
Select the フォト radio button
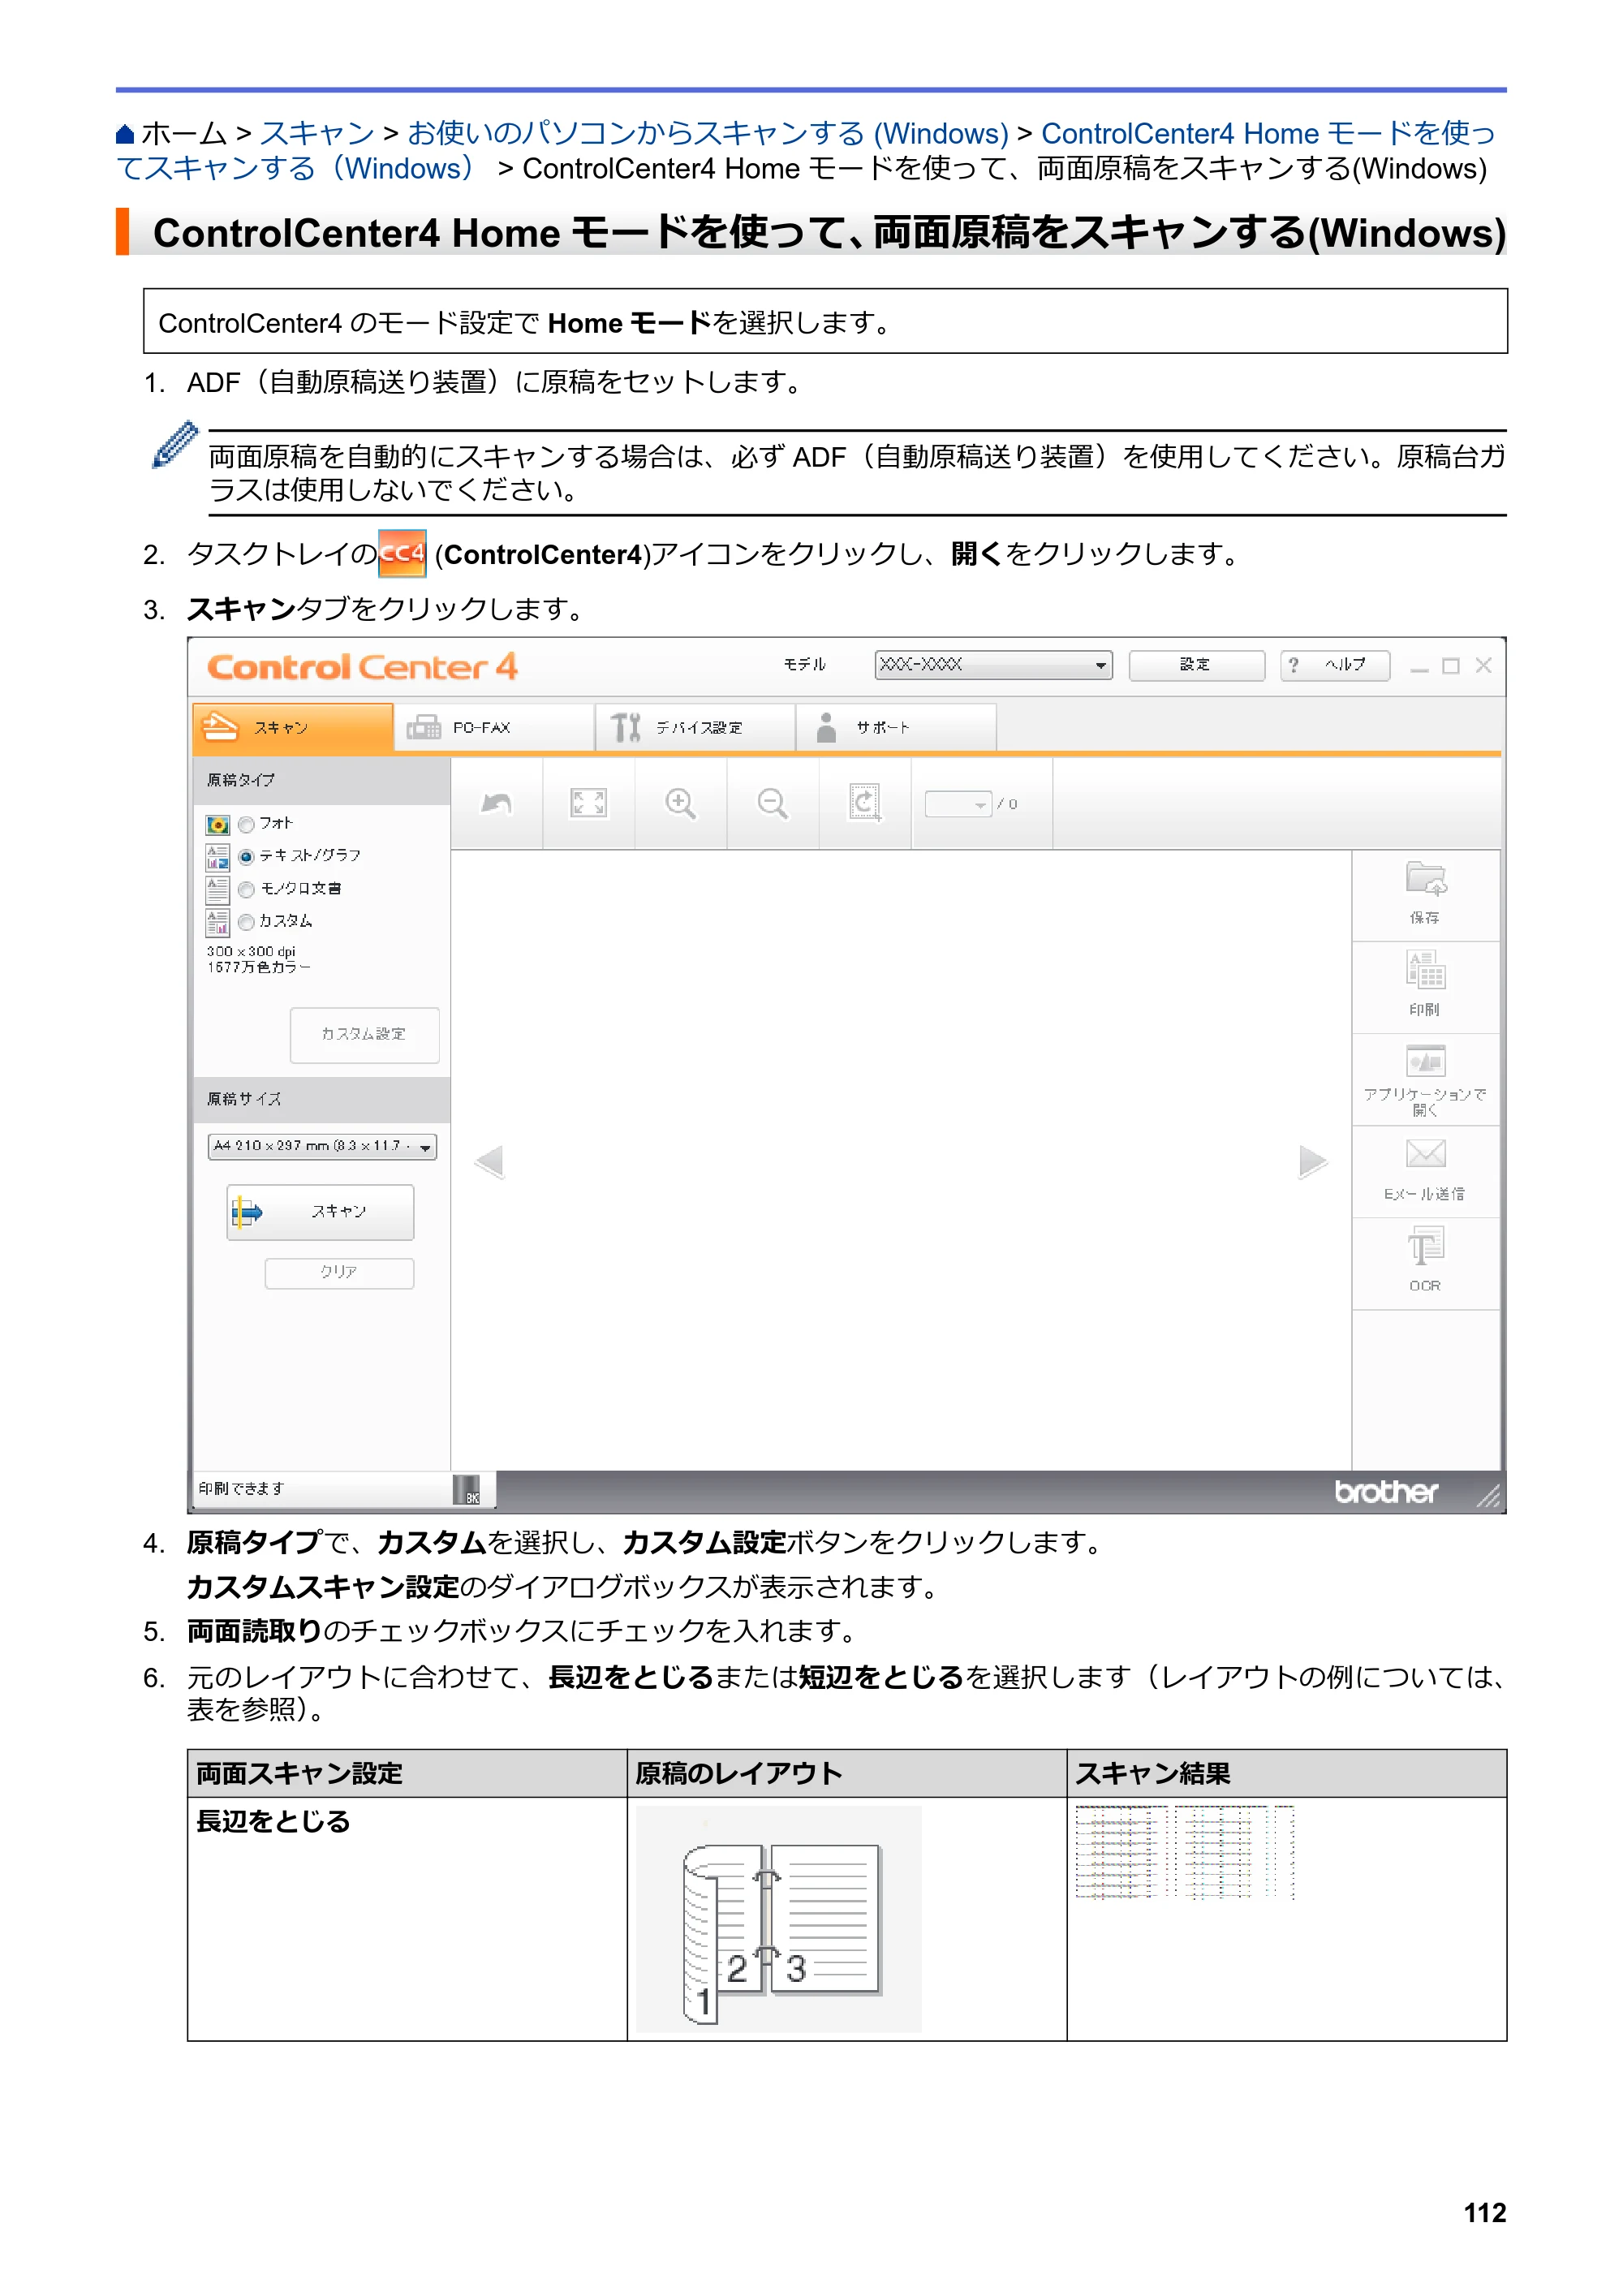point(246,825)
